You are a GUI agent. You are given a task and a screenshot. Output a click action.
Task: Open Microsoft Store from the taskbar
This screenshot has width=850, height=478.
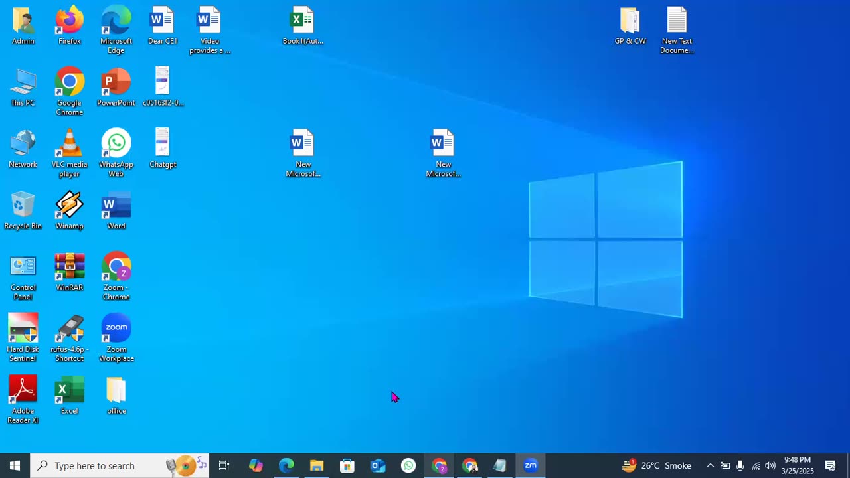tap(347, 465)
